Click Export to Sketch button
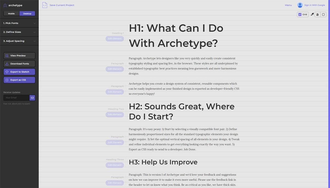The image size is (330, 188). [19, 72]
